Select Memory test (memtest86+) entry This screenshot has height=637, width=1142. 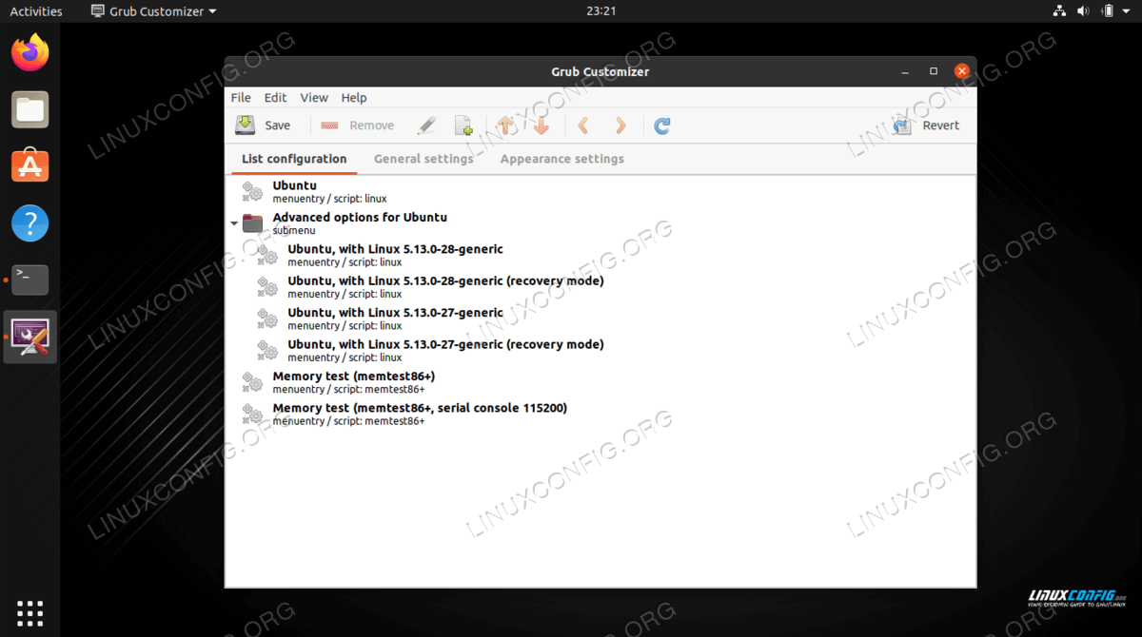point(601,381)
